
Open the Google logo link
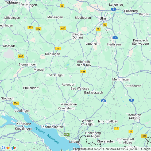(9, 148)
